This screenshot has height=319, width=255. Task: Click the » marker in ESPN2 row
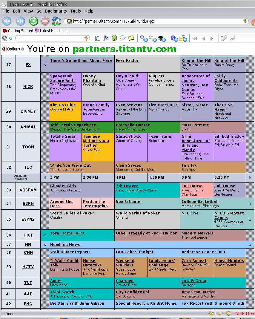click(250, 220)
